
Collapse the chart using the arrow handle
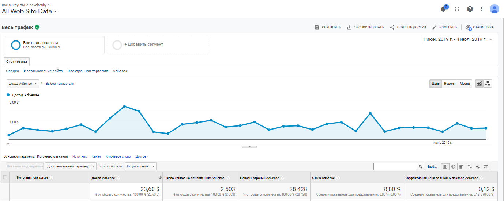249,147
